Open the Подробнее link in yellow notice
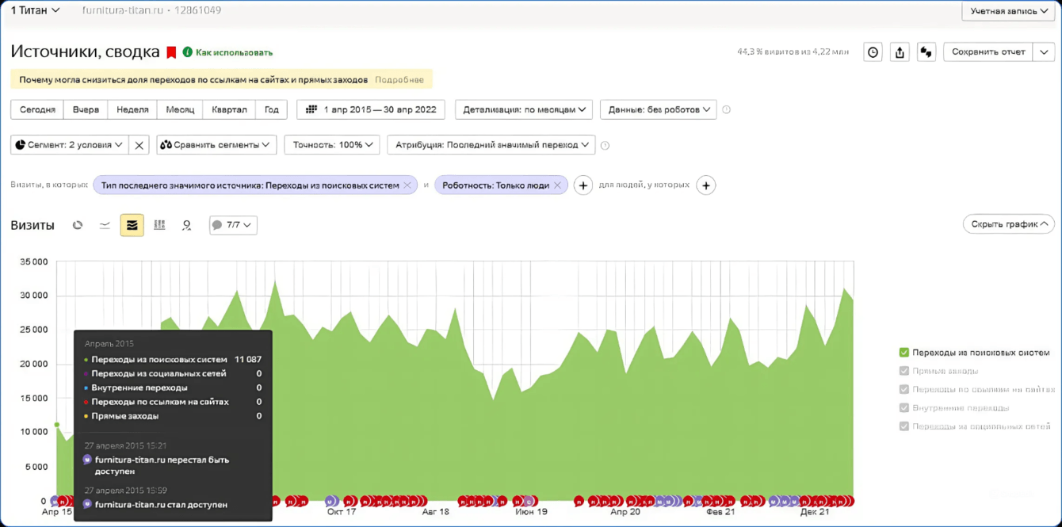Image resolution: width=1062 pixels, height=527 pixels. (x=399, y=80)
